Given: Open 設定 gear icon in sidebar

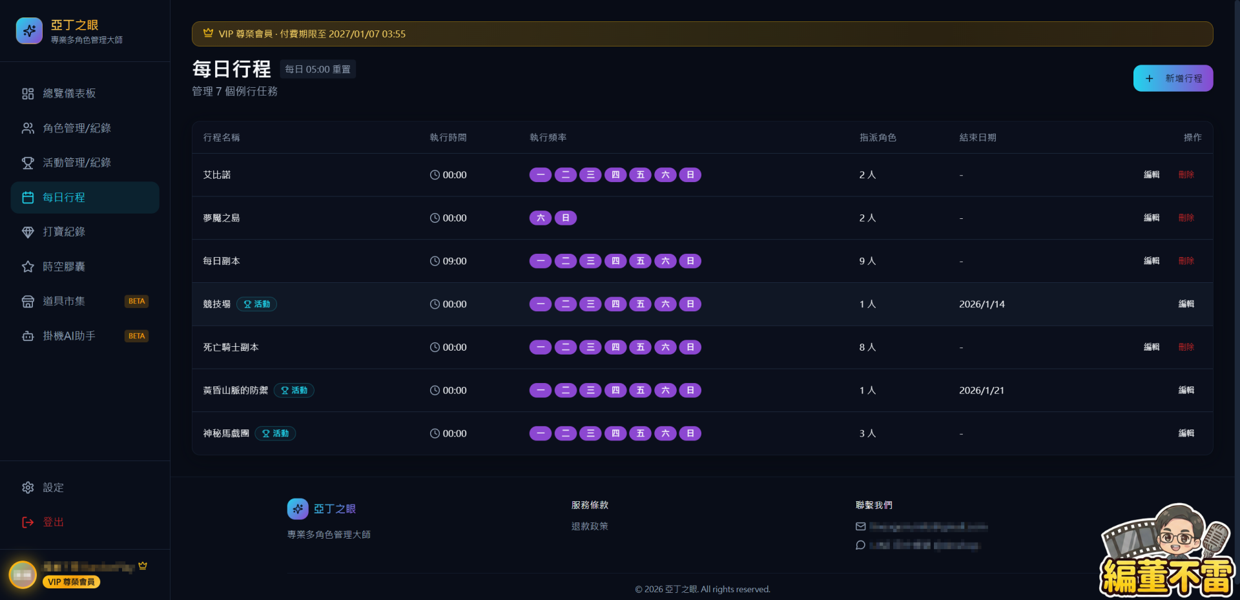Looking at the screenshot, I should point(28,488).
